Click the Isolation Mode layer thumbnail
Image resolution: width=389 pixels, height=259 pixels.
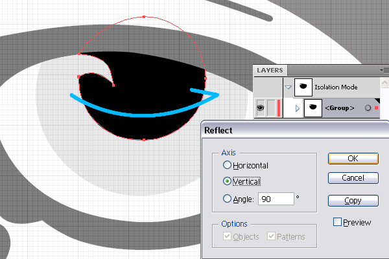point(303,87)
